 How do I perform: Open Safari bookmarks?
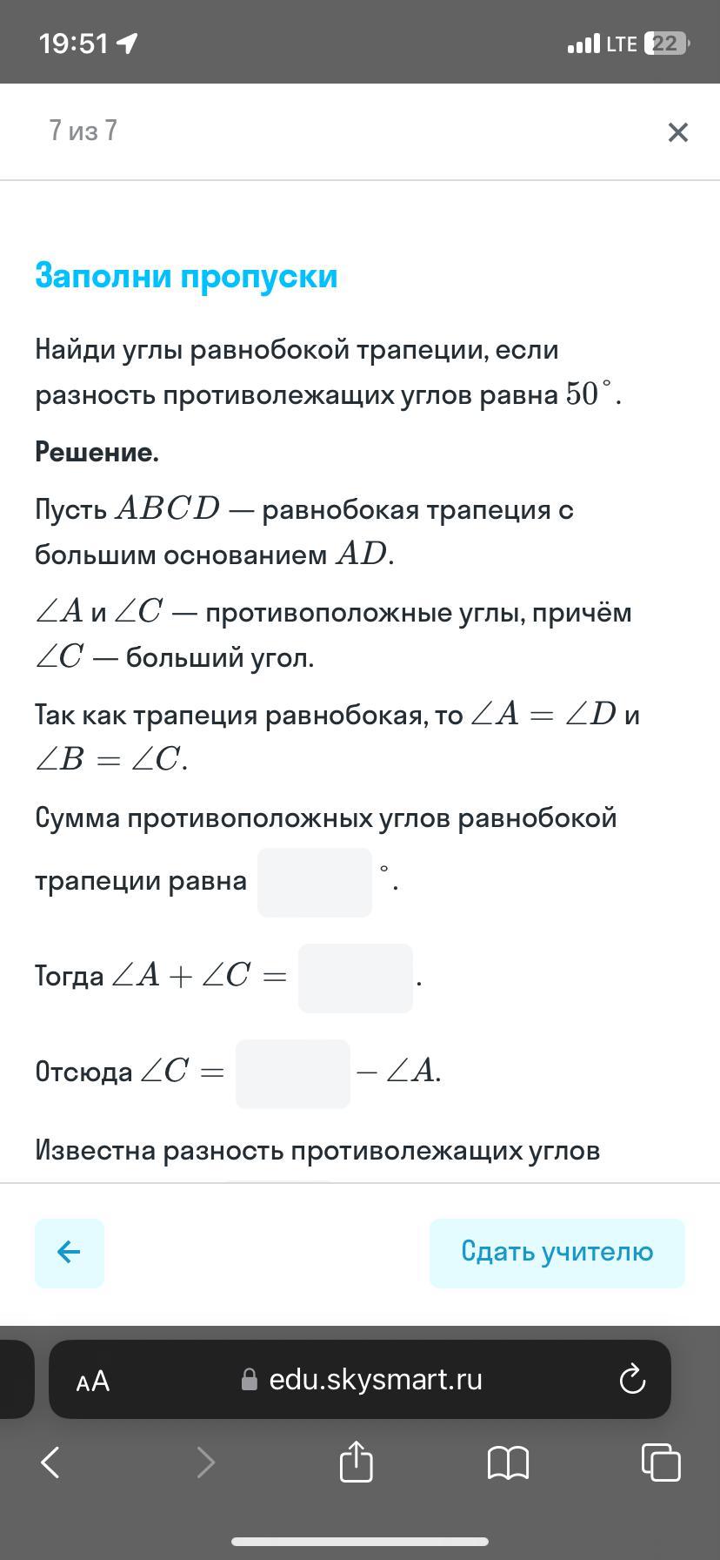pos(509,1462)
